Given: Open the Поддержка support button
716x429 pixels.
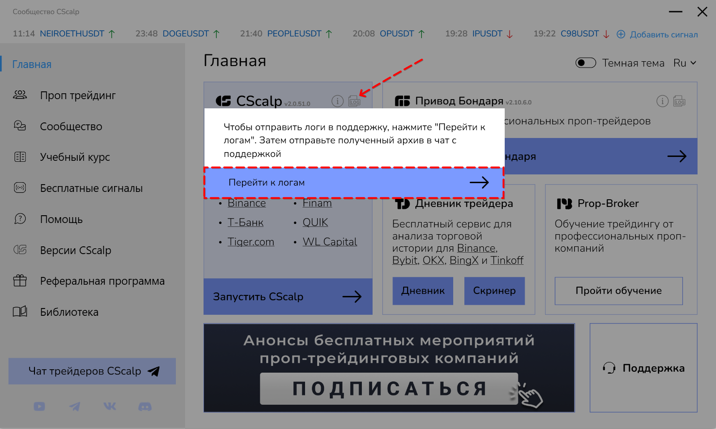Looking at the screenshot, I should tap(644, 368).
